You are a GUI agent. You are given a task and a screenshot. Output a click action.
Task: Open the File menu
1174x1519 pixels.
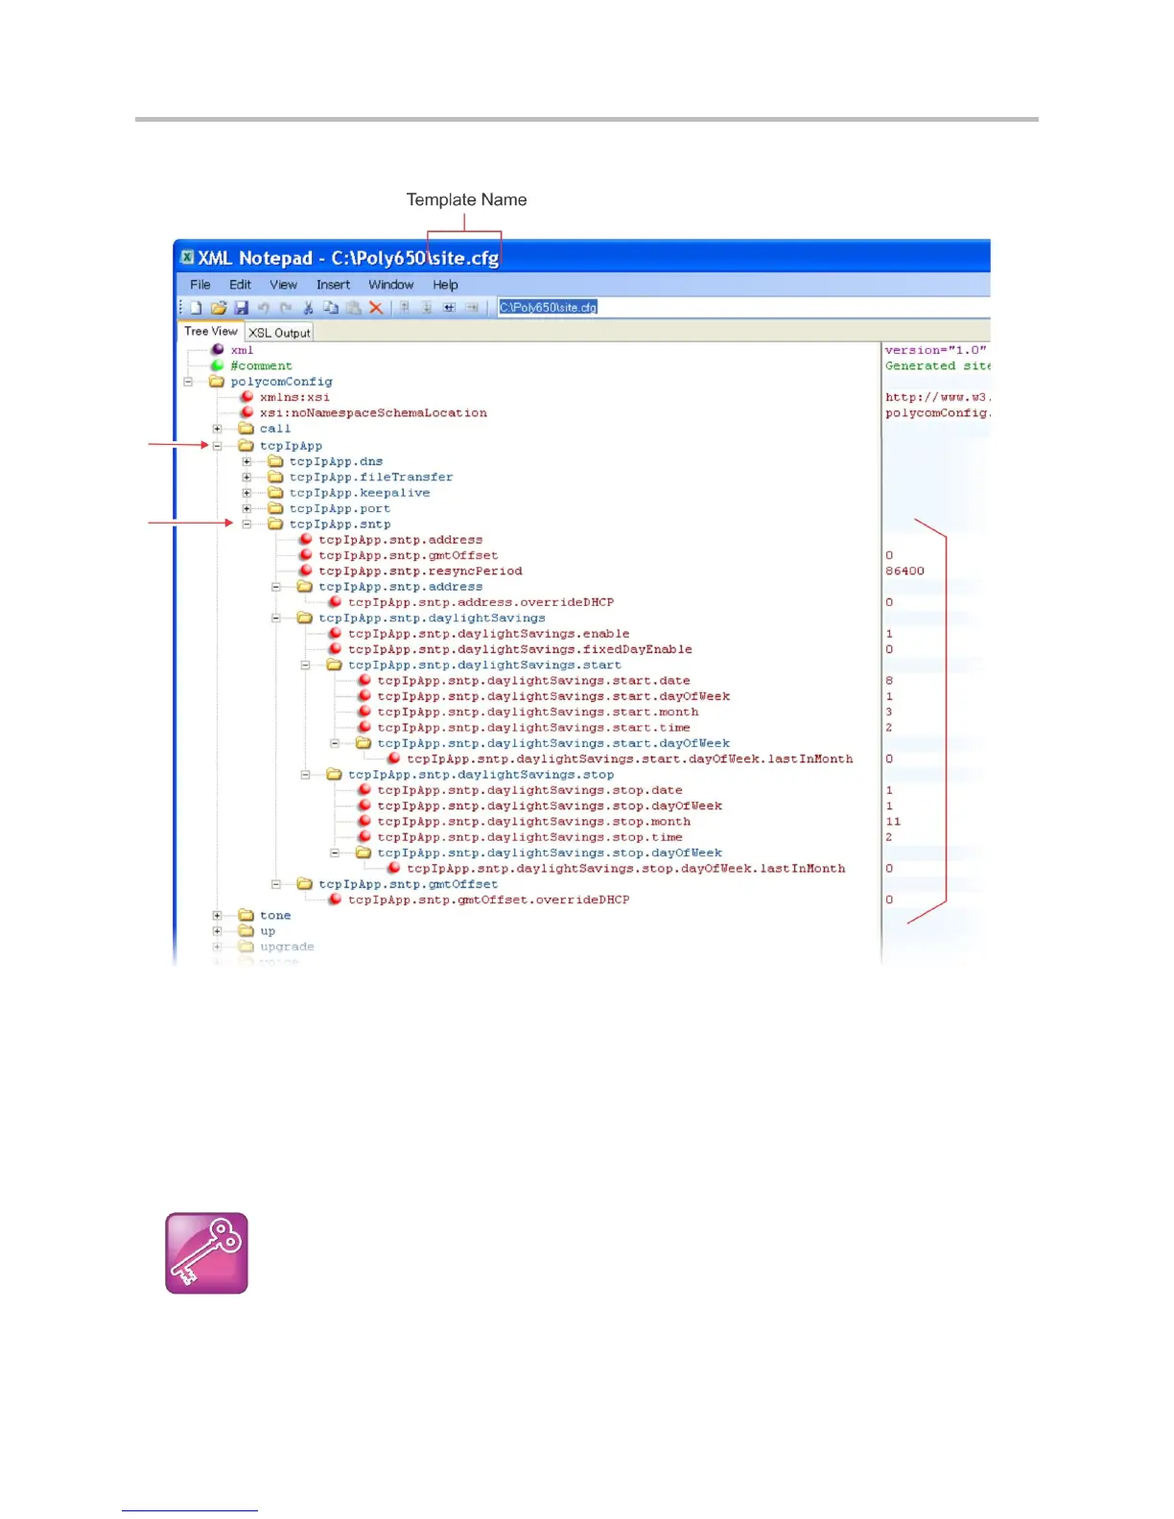(x=200, y=285)
